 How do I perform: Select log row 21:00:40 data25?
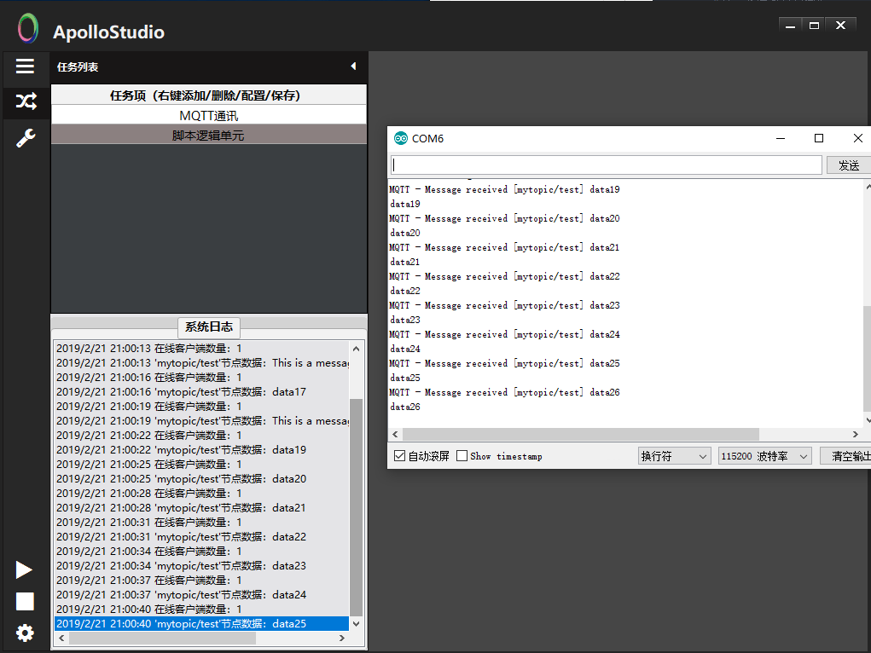click(x=201, y=623)
